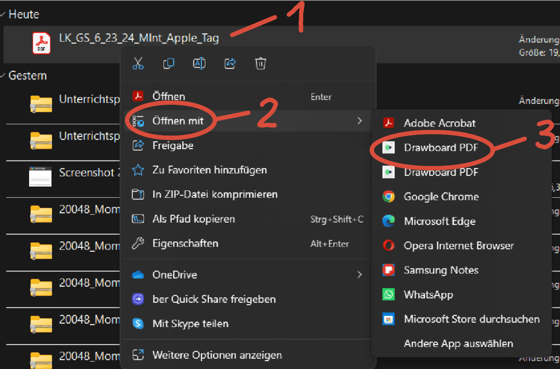The image size is (560, 369).
Task: Choose Öffnen in the context menu
Action: 248,97
